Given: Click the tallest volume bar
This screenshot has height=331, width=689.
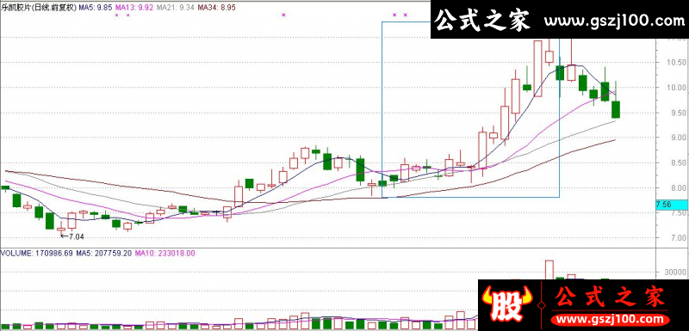Looking at the screenshot, I should (x=549, y=270).
